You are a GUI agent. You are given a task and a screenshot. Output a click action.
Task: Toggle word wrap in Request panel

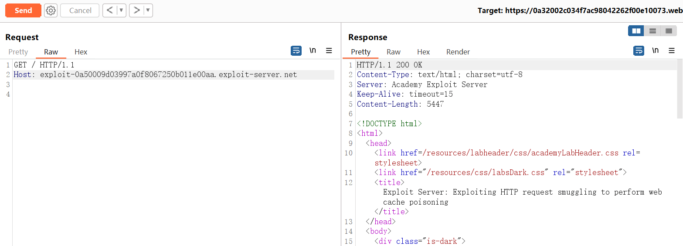tap(296, 51)
